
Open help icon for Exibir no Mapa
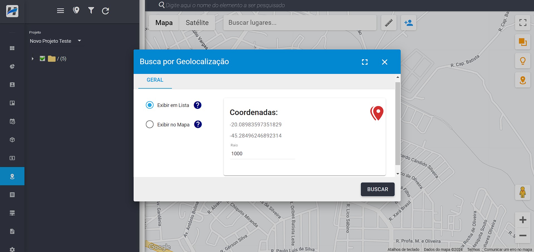pos(198,124)
